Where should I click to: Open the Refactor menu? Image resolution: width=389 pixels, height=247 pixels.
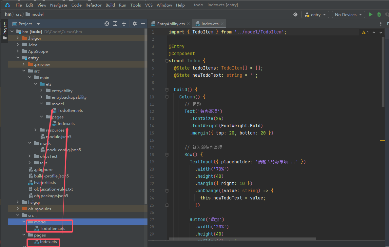93,5
